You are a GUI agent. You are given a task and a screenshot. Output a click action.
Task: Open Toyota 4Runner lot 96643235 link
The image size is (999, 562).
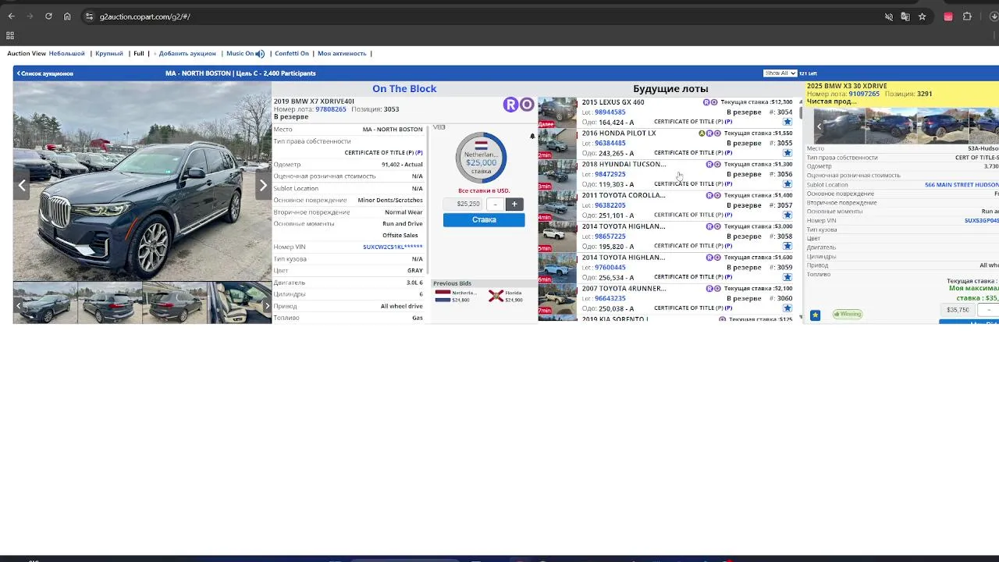pyautogui.click(x=610, y=298)
